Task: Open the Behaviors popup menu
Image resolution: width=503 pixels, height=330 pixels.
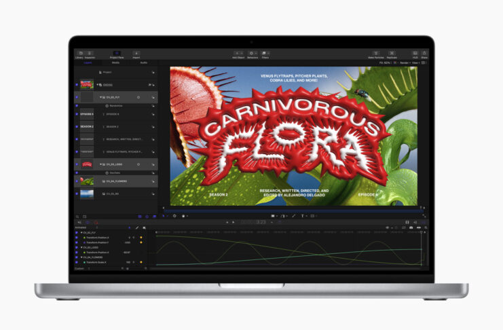Action: click(x=253, y=54)
